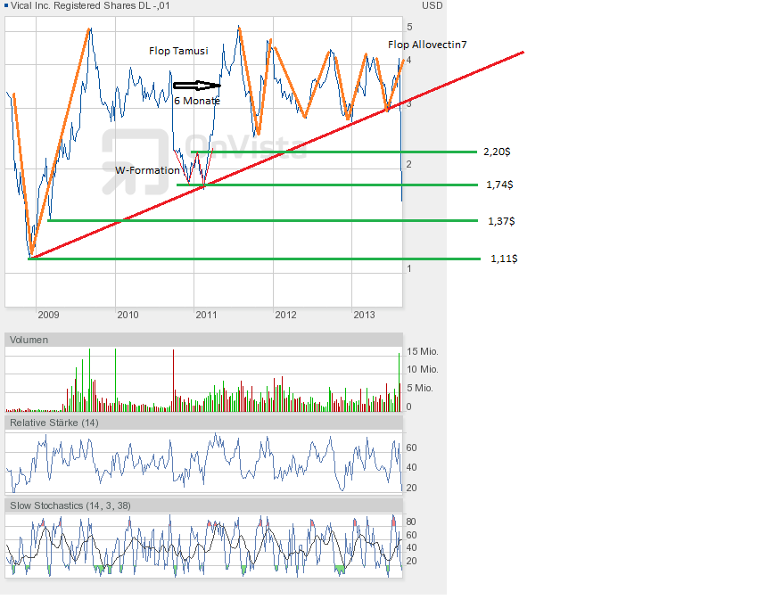Select the Flop Allovectin7 annotation label
Screen dimensions: 758x616
click(427, 45)
